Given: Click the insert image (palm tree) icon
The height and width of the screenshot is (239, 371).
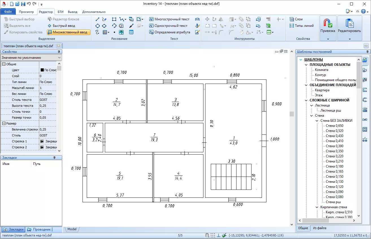Looking at the screenshot, I should click(121, 32).
